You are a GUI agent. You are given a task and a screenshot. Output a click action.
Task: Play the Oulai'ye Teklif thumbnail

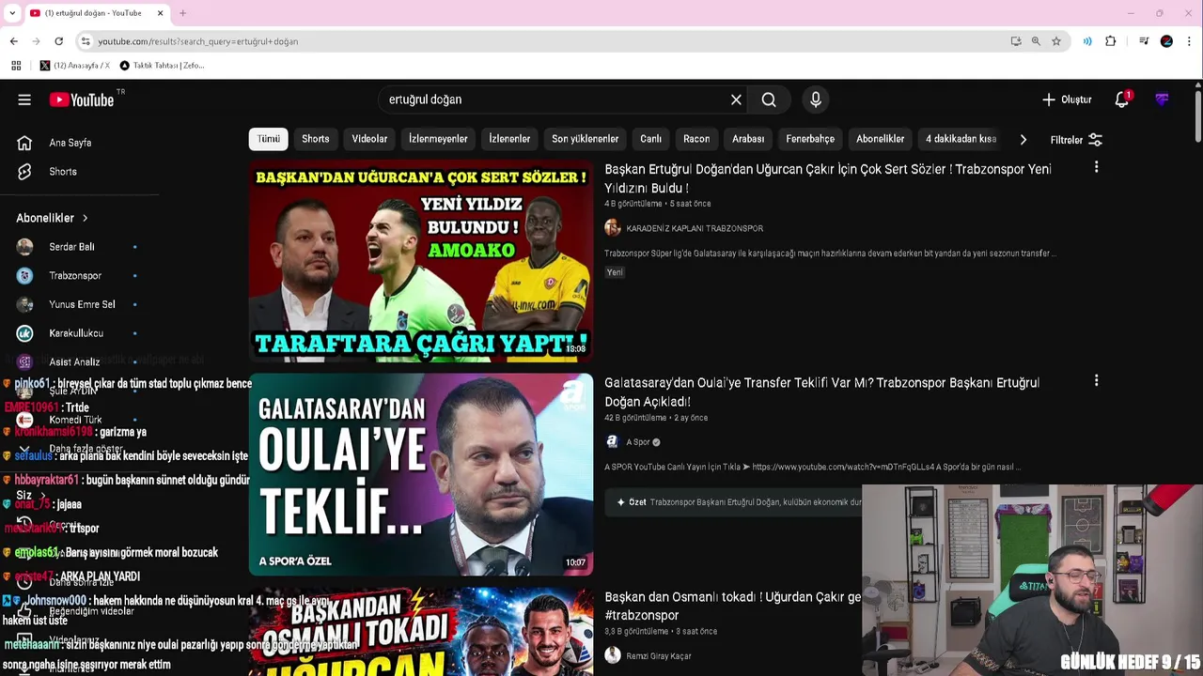click(421, 474)
